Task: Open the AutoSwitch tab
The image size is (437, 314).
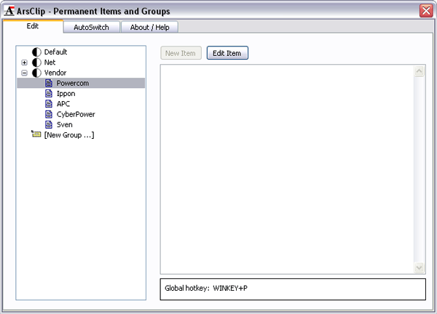Action: [92, 27]
